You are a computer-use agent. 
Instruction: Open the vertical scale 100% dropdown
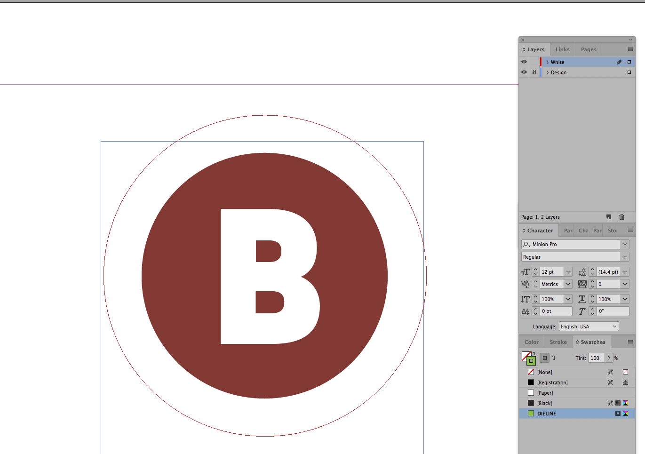point(568,299)
